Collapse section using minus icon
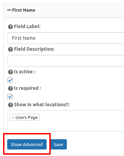This screenshot has height=156, width=124. pos(9,10)
